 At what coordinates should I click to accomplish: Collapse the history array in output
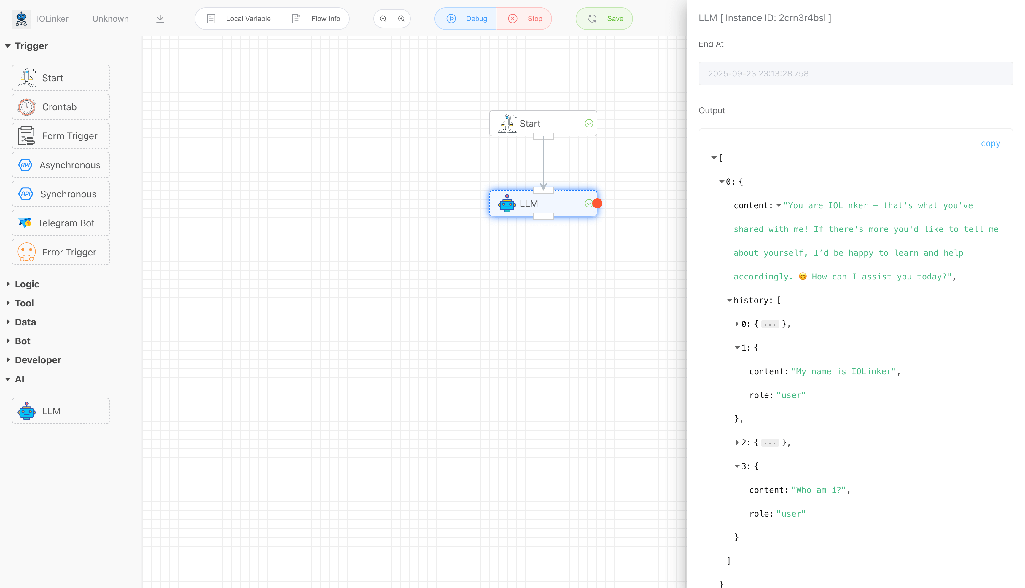click(729, 300)
